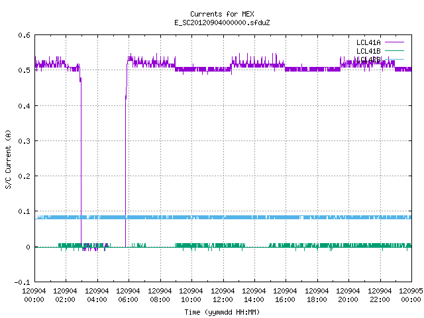The width and height of the screenshot is (424, 318).
Task: Click the purple line sample beside LCL41A
Action: click(x=394, y=42)
